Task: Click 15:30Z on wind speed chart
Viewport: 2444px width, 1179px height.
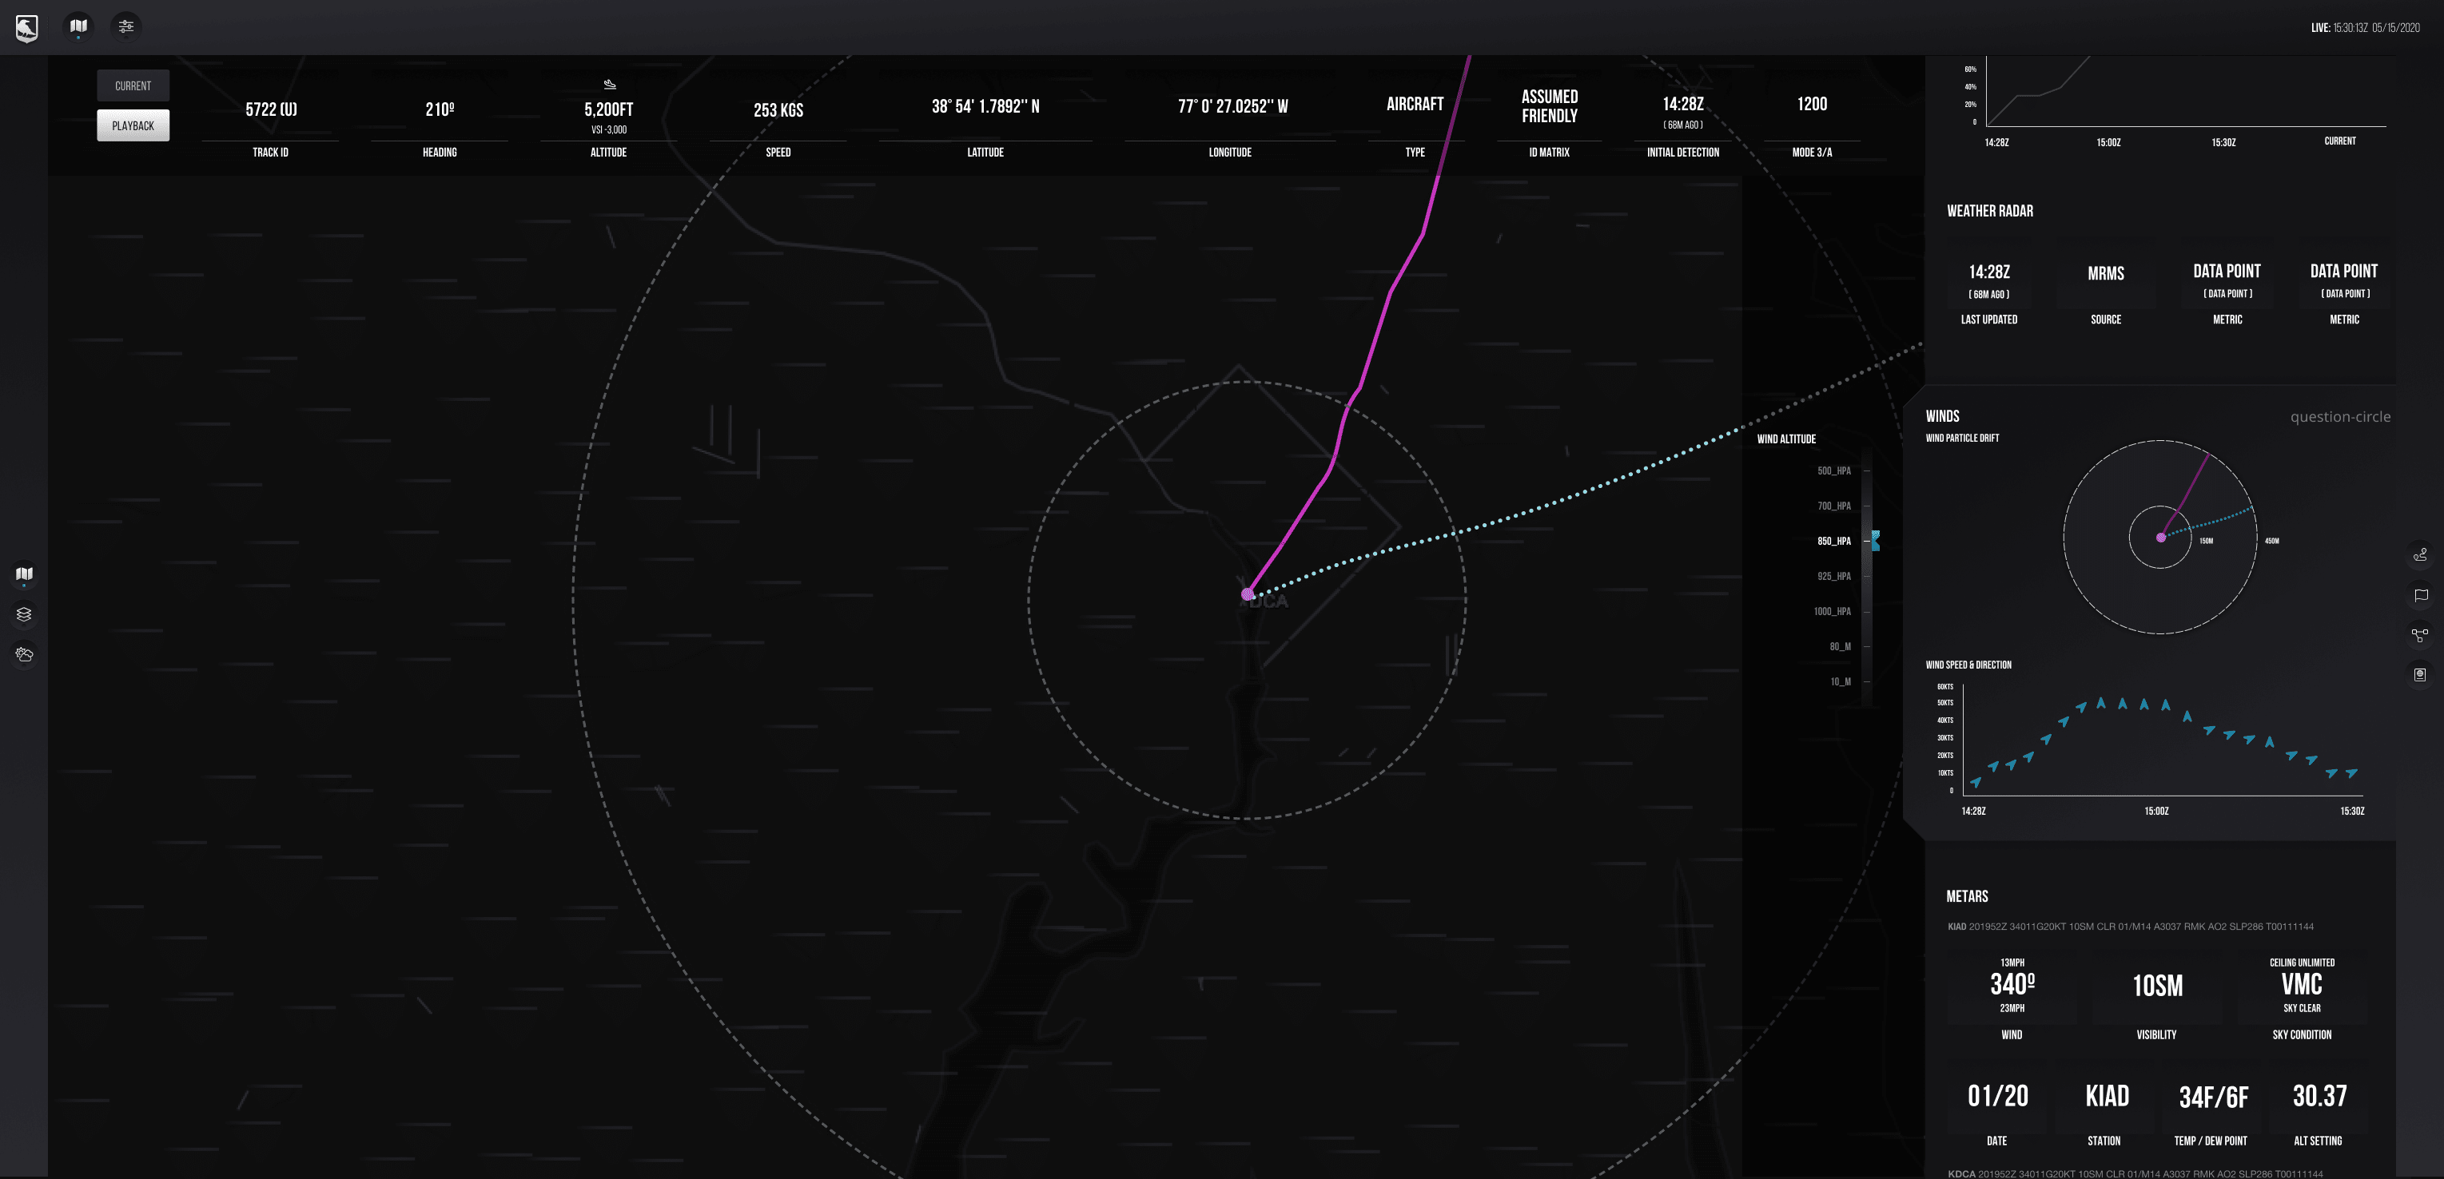Action: 2351,811
